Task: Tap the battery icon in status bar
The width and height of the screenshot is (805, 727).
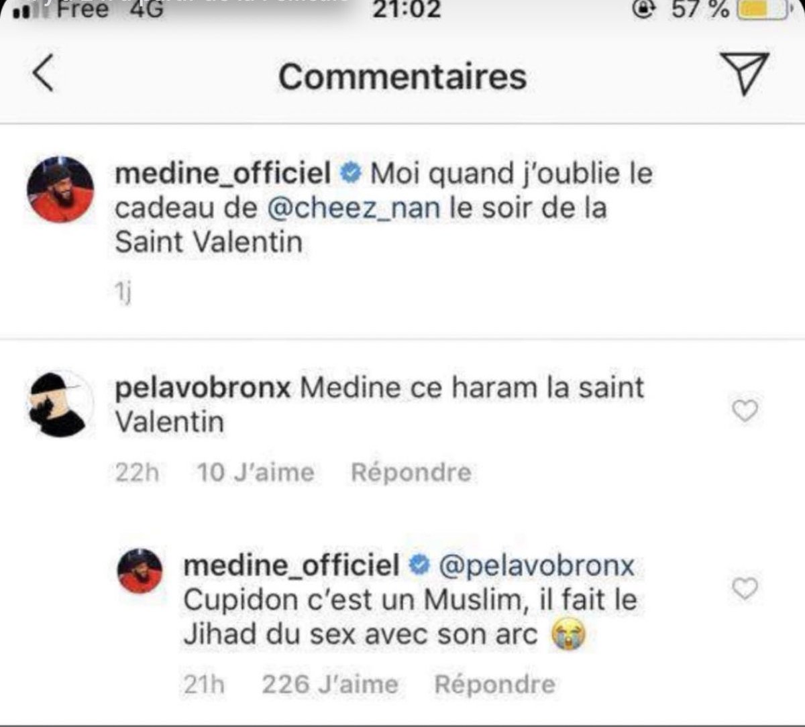Action: [762, 9]
